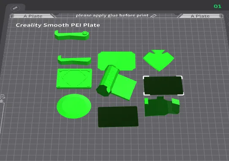Click the Creality Smooth PEI Plate label

click(58, 25)
